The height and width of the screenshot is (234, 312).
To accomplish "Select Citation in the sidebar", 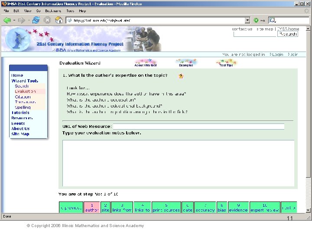I will [x=23, y=97].
